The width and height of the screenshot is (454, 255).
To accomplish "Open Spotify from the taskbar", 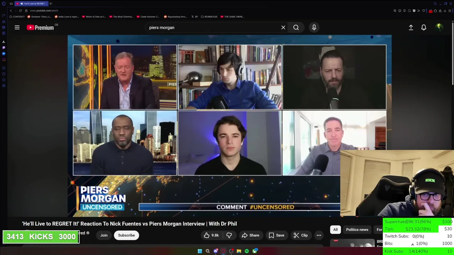I will 247,251.
